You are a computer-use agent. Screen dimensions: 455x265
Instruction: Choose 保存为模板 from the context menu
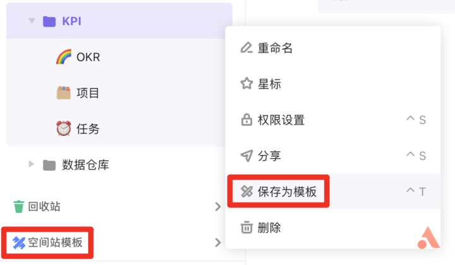point(287,192)
